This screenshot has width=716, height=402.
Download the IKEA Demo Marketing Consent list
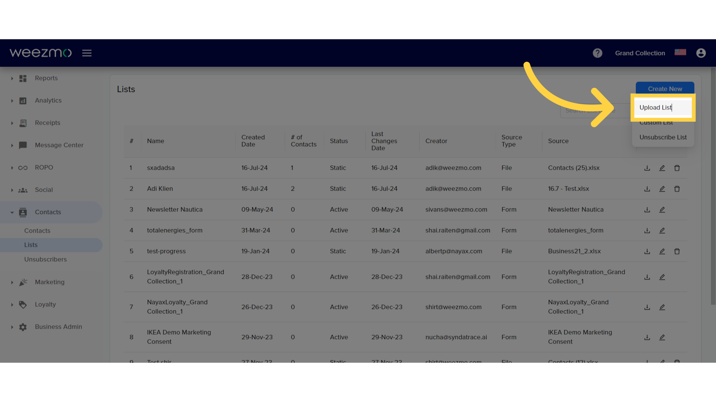click(x=647, y=337)
